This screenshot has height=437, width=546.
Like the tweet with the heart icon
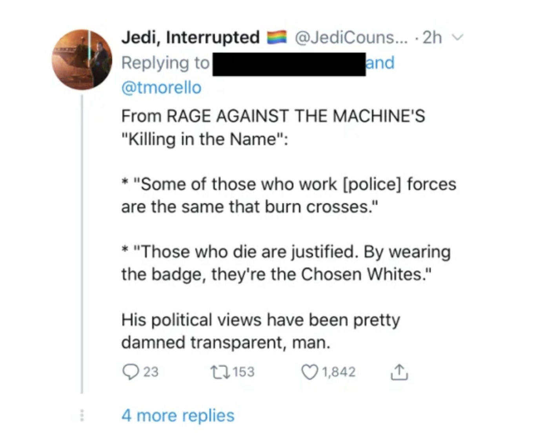pos(310,372)
